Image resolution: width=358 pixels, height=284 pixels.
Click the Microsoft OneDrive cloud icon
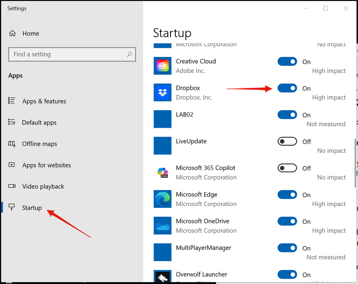162,226
